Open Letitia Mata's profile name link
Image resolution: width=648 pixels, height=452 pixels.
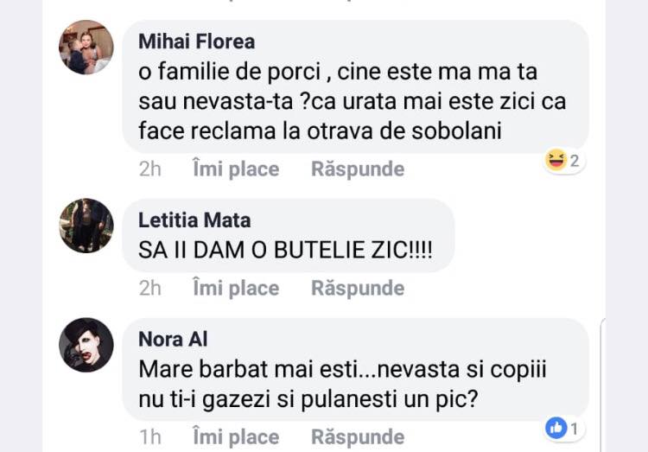[194, 220]
